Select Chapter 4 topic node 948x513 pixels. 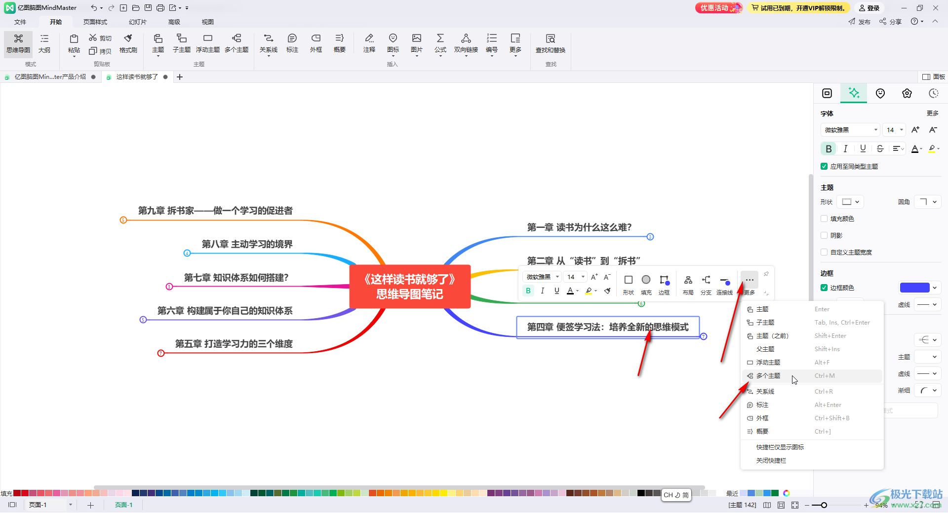[x=608, y=327]
